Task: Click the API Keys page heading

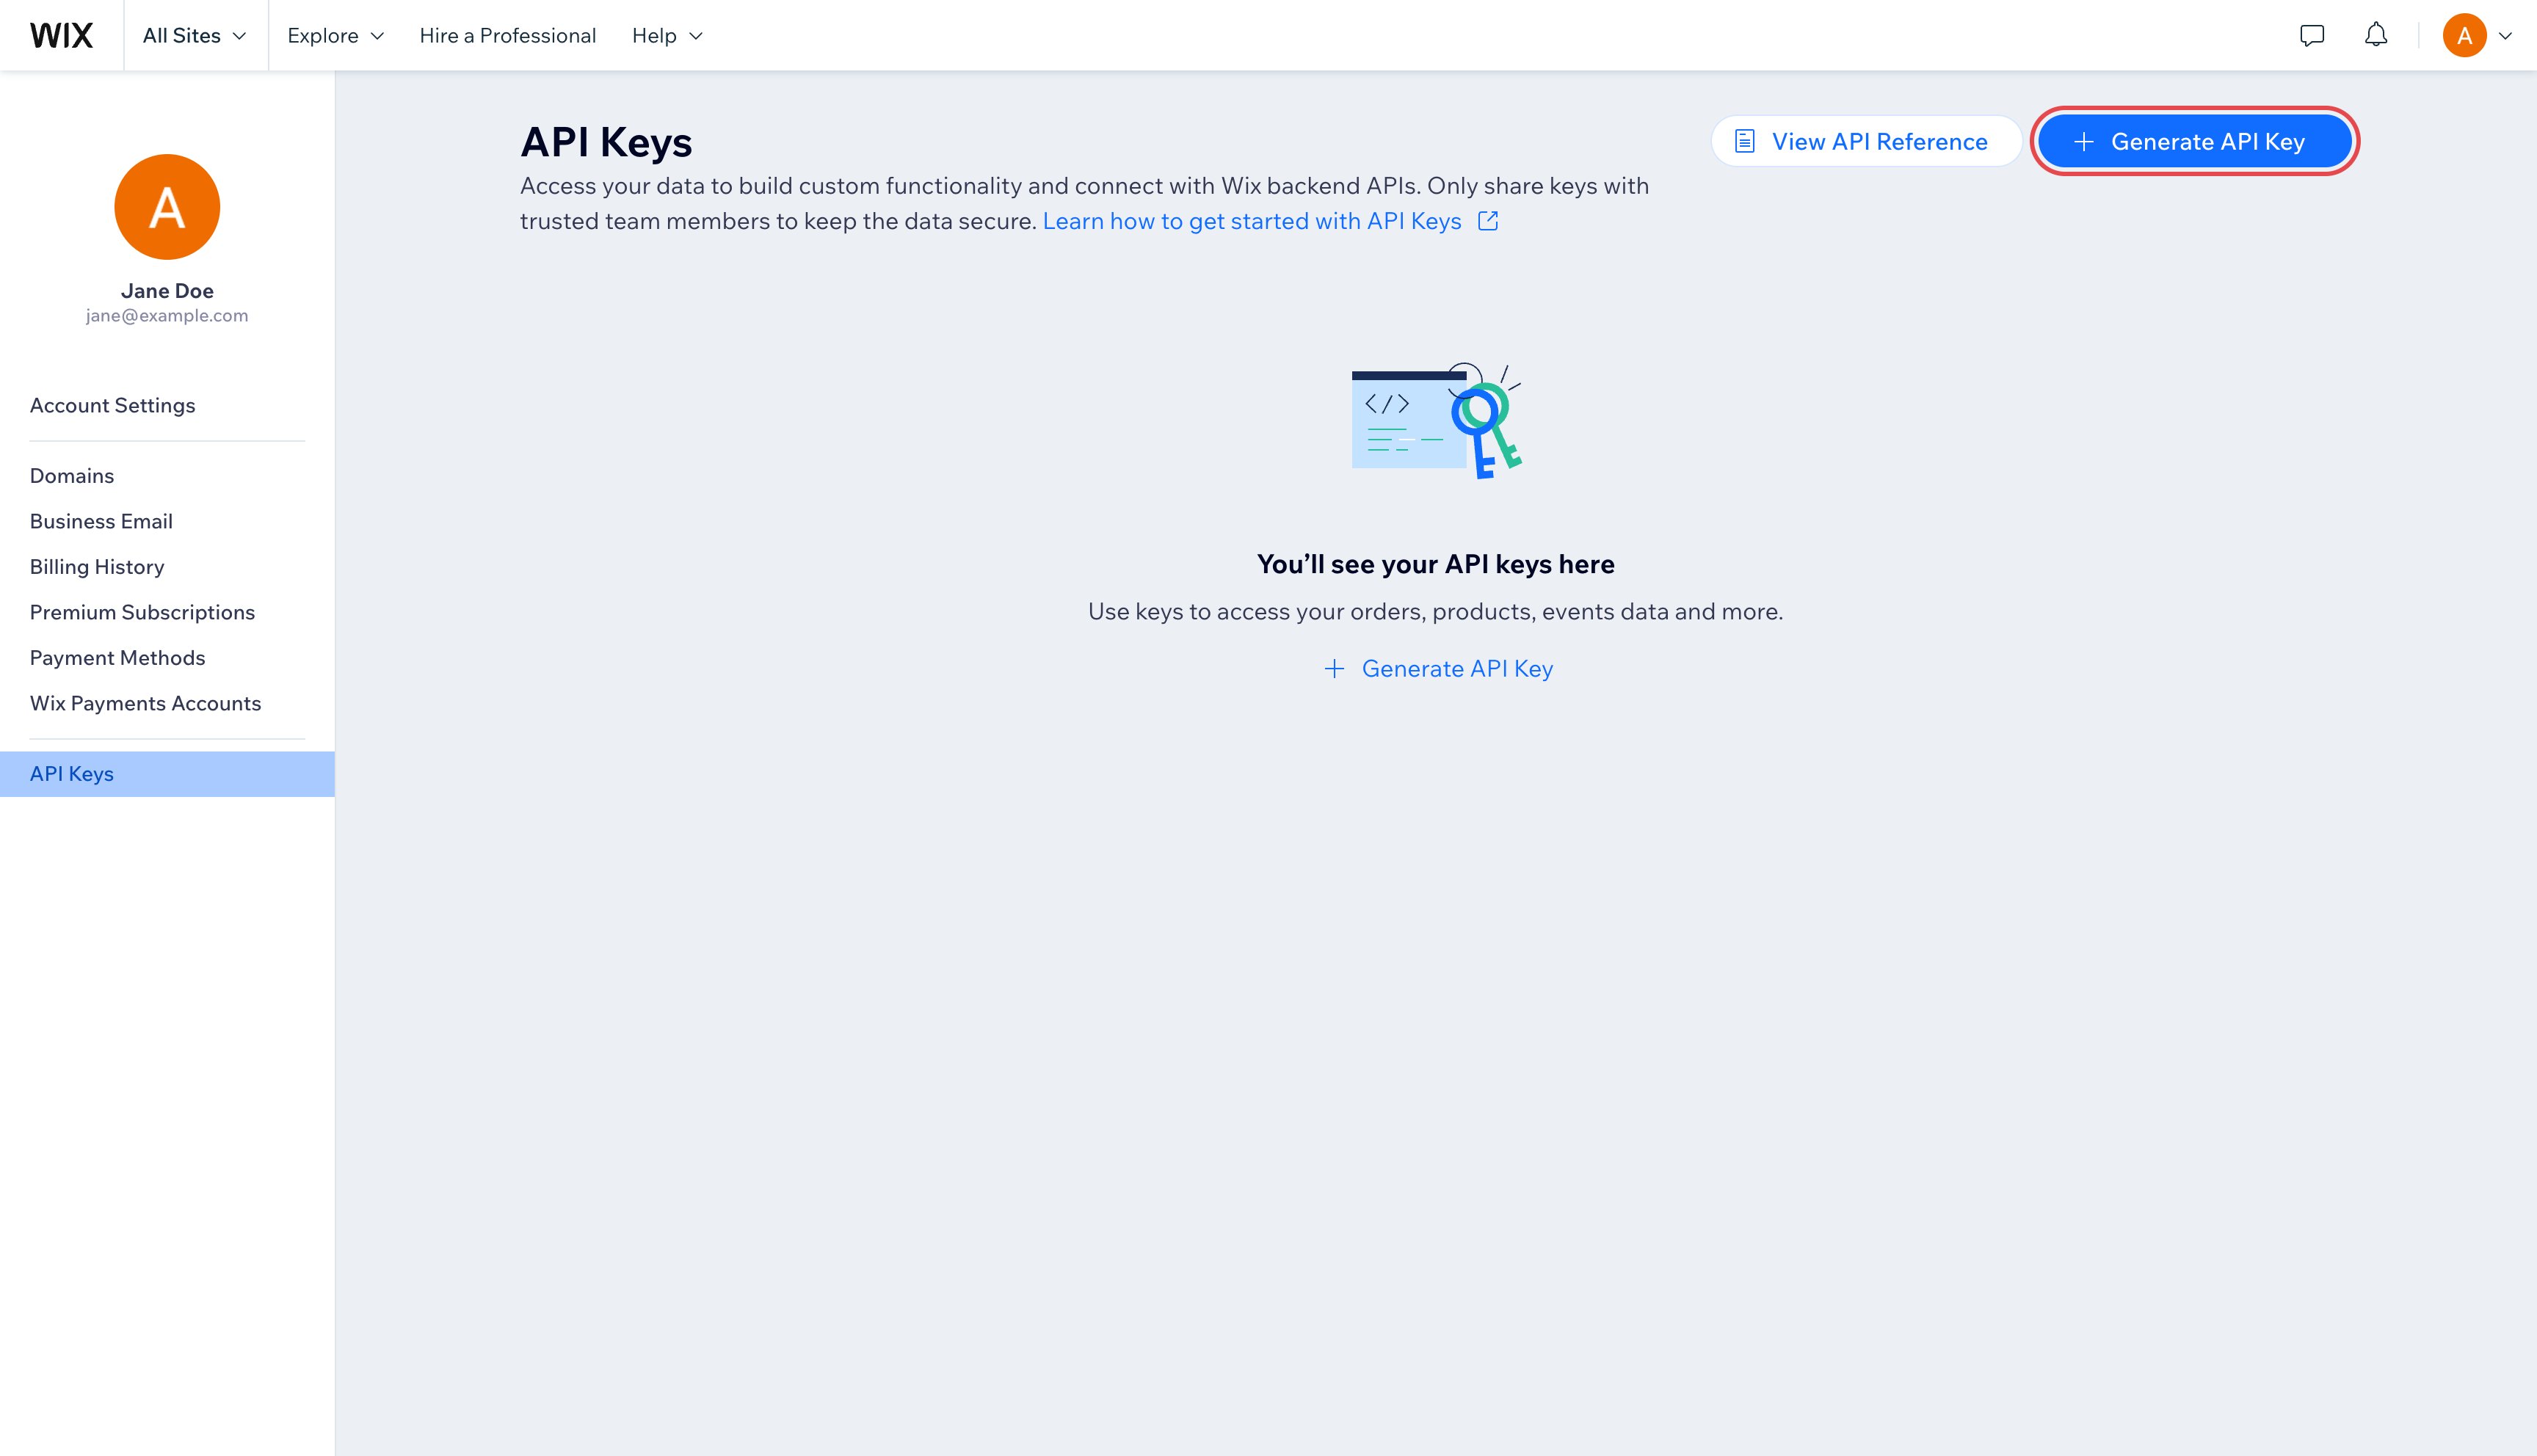Action: [x=606, y=142]
